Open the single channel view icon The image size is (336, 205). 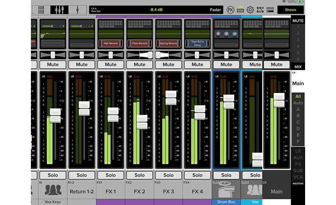pyautogui.click(x=78, y=10)
